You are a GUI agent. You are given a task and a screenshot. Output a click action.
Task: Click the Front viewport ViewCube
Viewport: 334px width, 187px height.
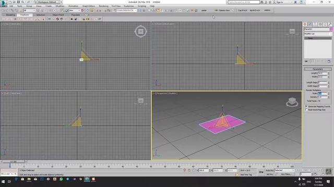coord(292,32)
